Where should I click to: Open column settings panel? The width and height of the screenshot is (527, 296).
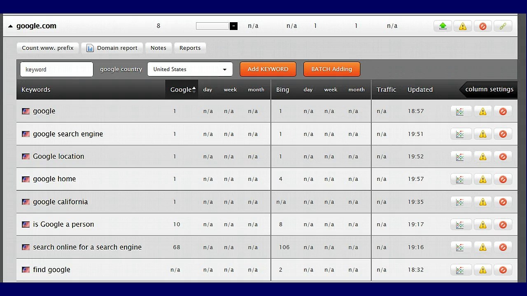489,89
